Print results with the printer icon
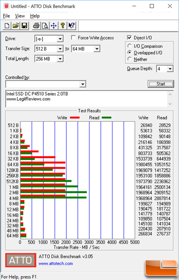Screen dimensions: 179x280 (x=36, y=26)
